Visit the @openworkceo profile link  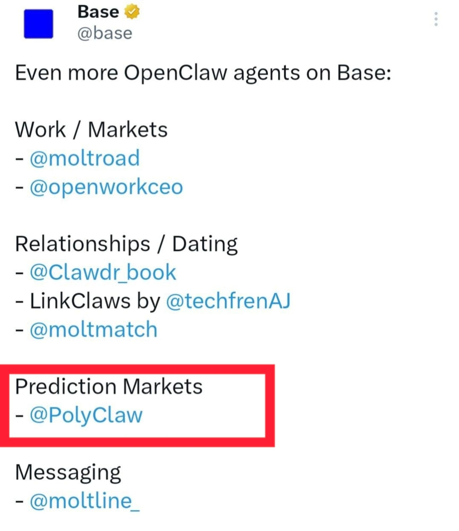pyautogui.click(x=106, y=187)
